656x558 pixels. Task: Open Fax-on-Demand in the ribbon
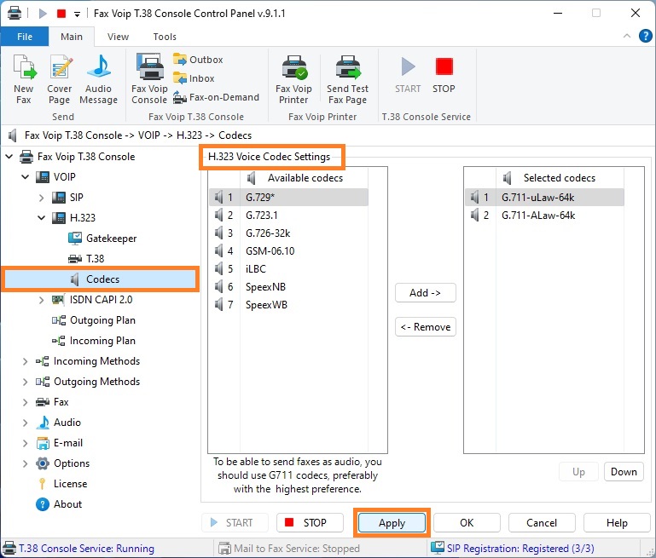pyautogui.click(x=216, y=97)
